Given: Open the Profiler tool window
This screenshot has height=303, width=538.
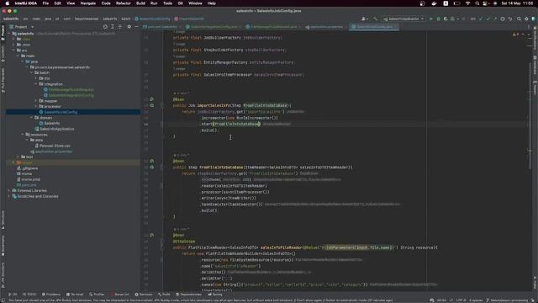Looking at the screenshot, I should coord(97,295).
